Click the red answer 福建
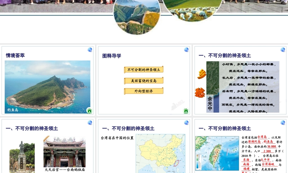 [x=247, y=169]
